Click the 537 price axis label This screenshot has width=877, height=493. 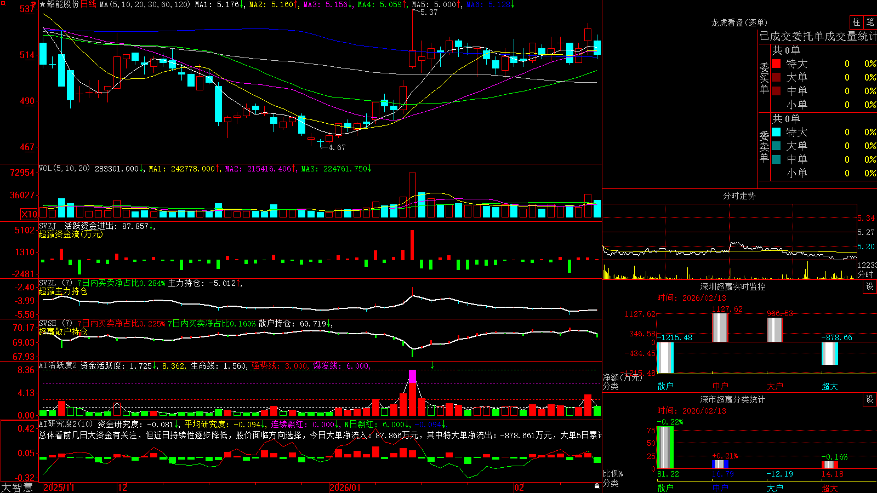tap(27, 9)
